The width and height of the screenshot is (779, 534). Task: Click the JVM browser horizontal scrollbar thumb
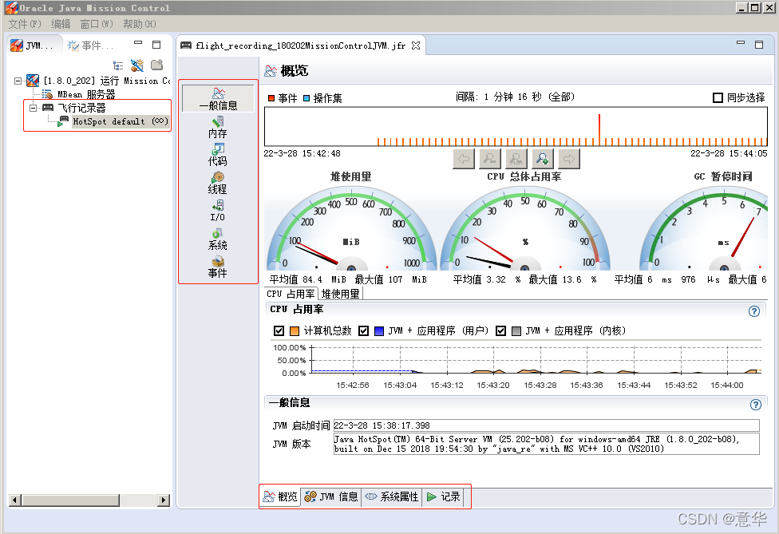coord(70,500)
